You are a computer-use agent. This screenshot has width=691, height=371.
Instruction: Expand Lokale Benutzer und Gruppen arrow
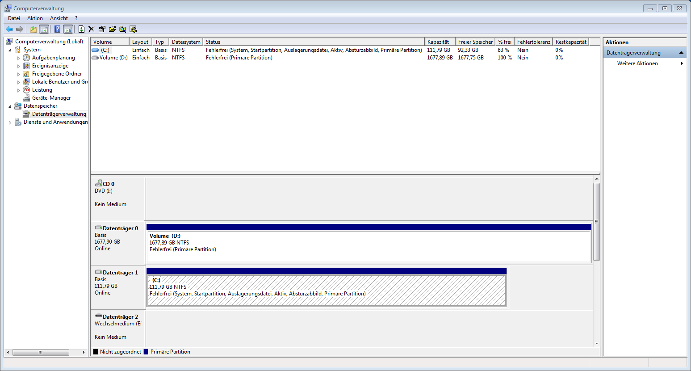coord(18,82)
